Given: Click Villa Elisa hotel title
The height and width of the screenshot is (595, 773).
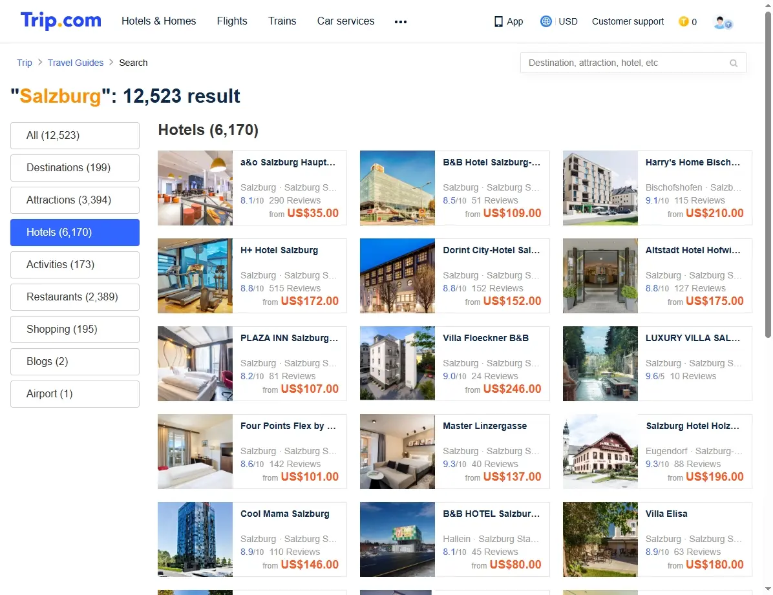Looking at the screenshot, I should [666, 513].
